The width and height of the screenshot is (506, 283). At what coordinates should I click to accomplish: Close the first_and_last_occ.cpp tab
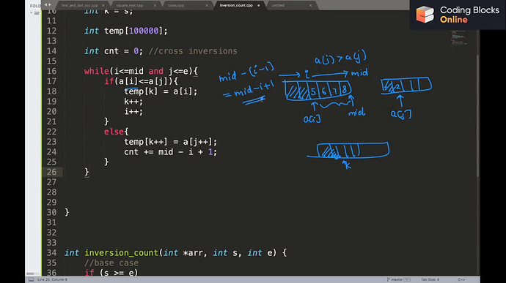point(103,5)
